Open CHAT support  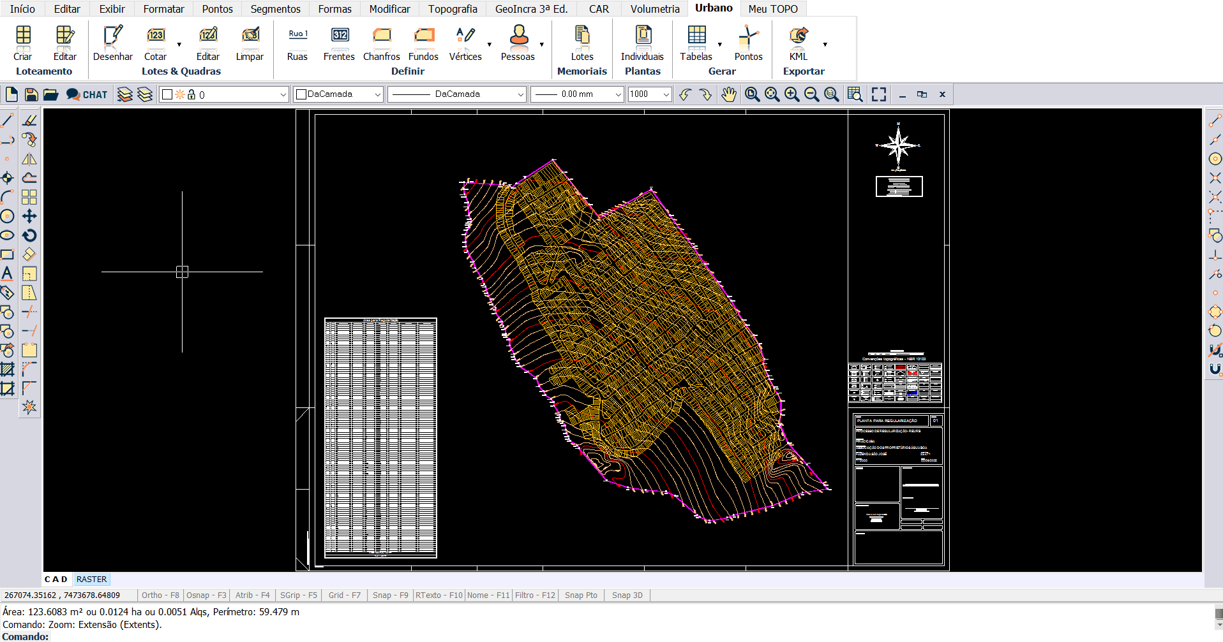[87, 94]
